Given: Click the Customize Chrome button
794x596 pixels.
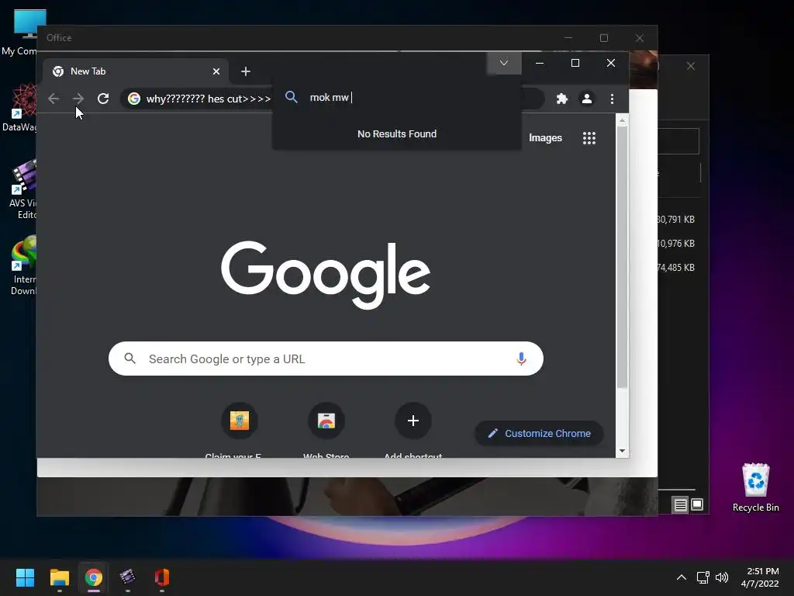Looking at the screenshot, I should tap(540, 433).
